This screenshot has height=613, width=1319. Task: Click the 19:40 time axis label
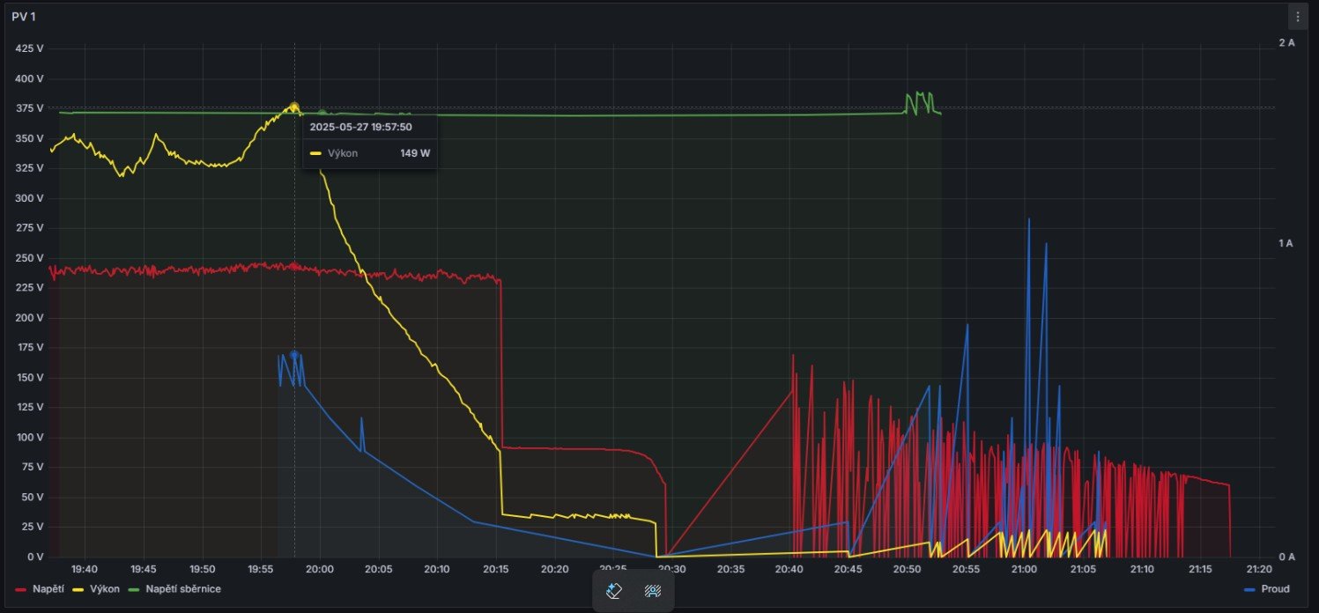pos(85,569)
